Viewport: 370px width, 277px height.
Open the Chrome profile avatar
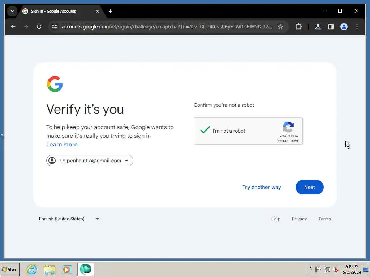[x=344, y=27]
